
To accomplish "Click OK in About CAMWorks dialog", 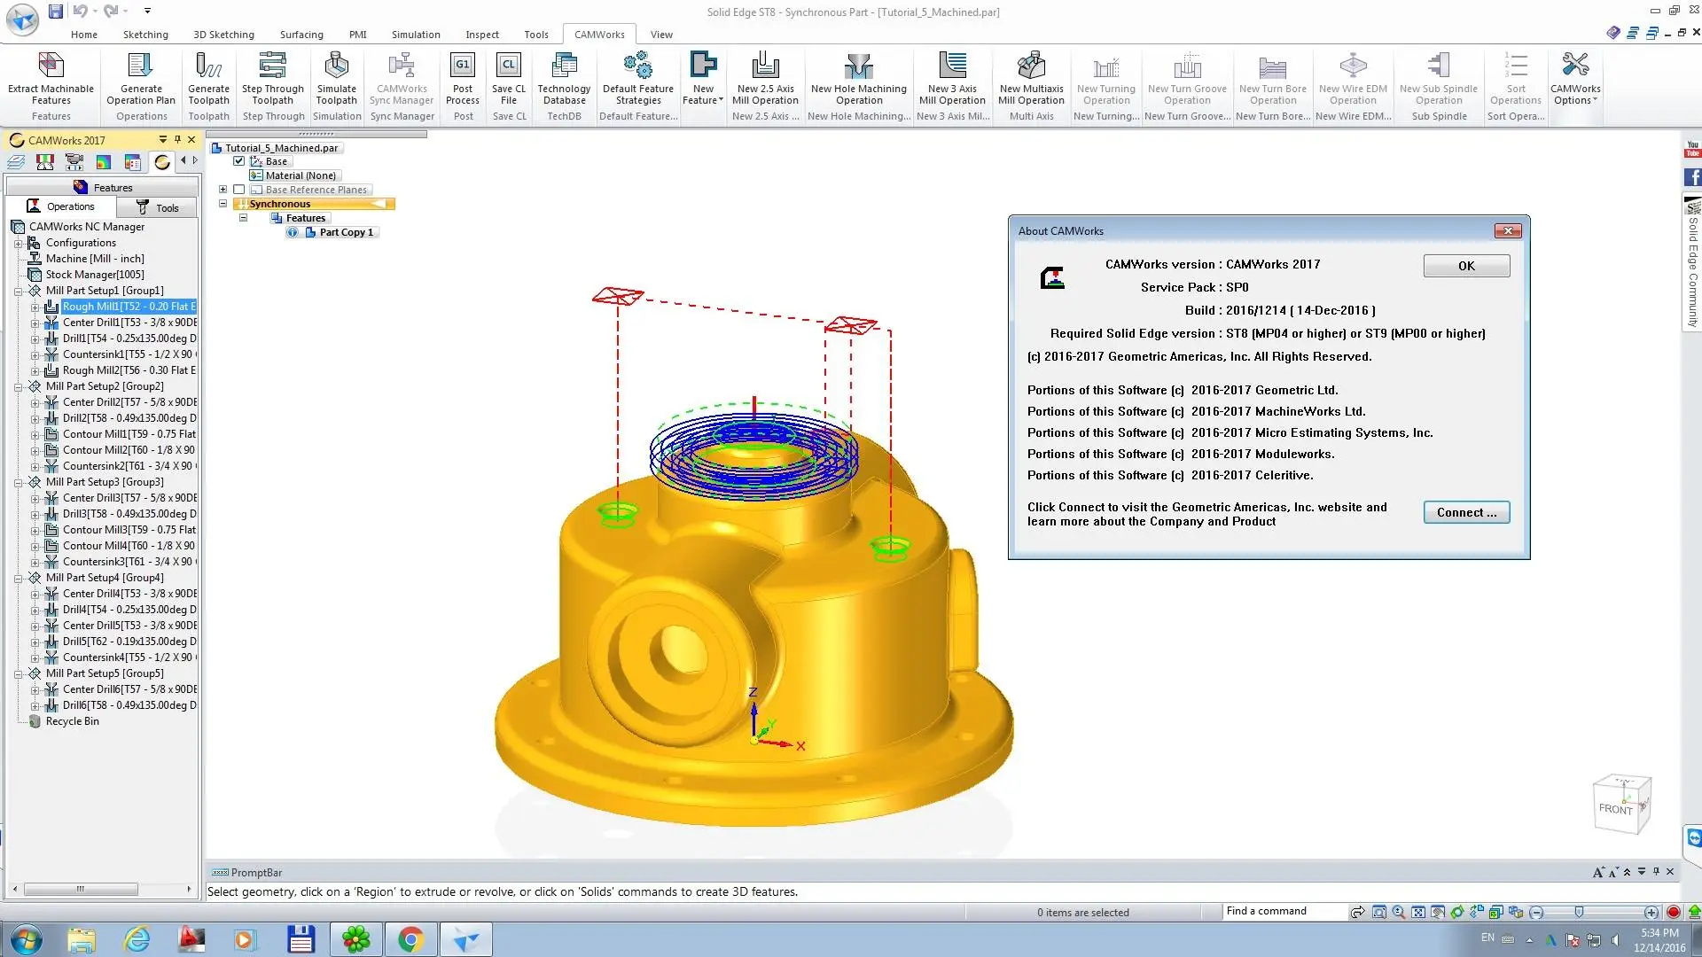I will (1466, 266).
